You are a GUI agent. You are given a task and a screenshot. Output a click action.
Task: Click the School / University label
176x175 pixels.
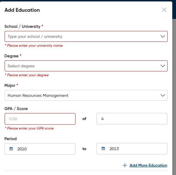click(x=22, y=26)
